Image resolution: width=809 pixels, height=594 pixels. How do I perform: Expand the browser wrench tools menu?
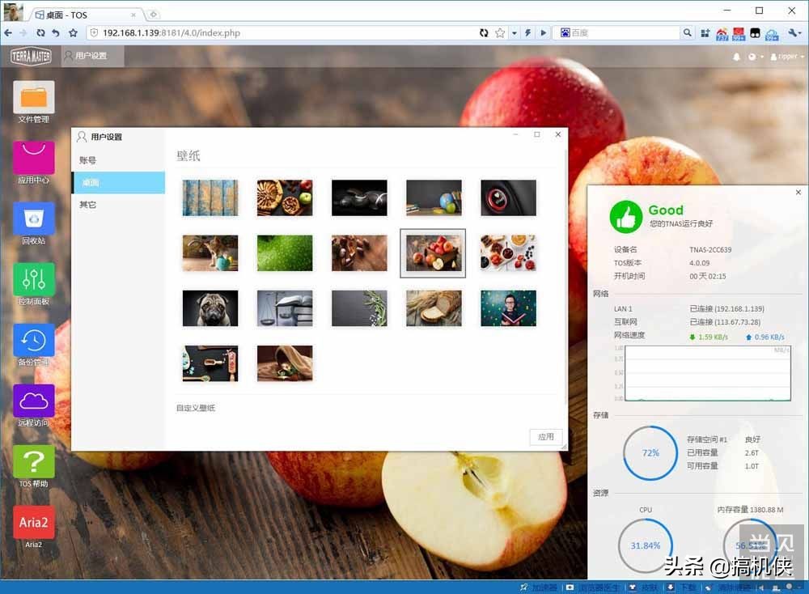click(x=794, y=33)
